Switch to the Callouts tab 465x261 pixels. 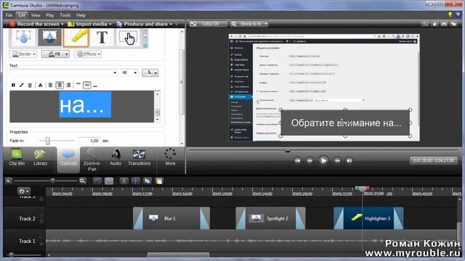click(68, 159)
